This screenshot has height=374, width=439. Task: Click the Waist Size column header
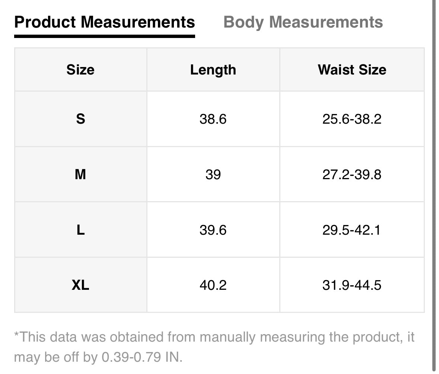tap(352, 70)
